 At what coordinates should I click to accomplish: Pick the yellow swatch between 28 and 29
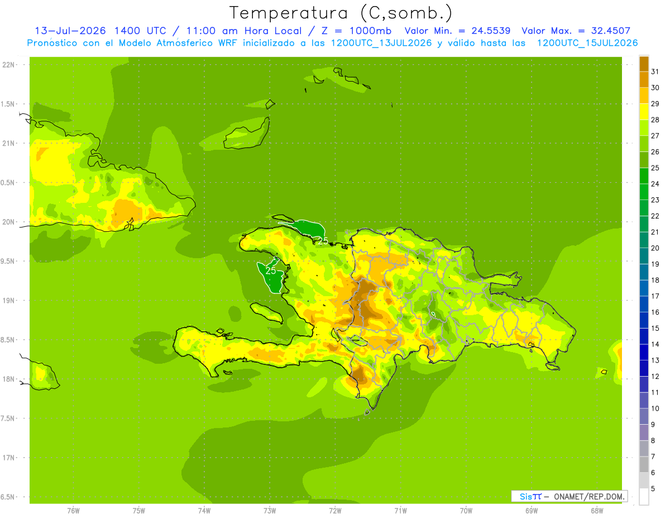(x=644, y=112)
